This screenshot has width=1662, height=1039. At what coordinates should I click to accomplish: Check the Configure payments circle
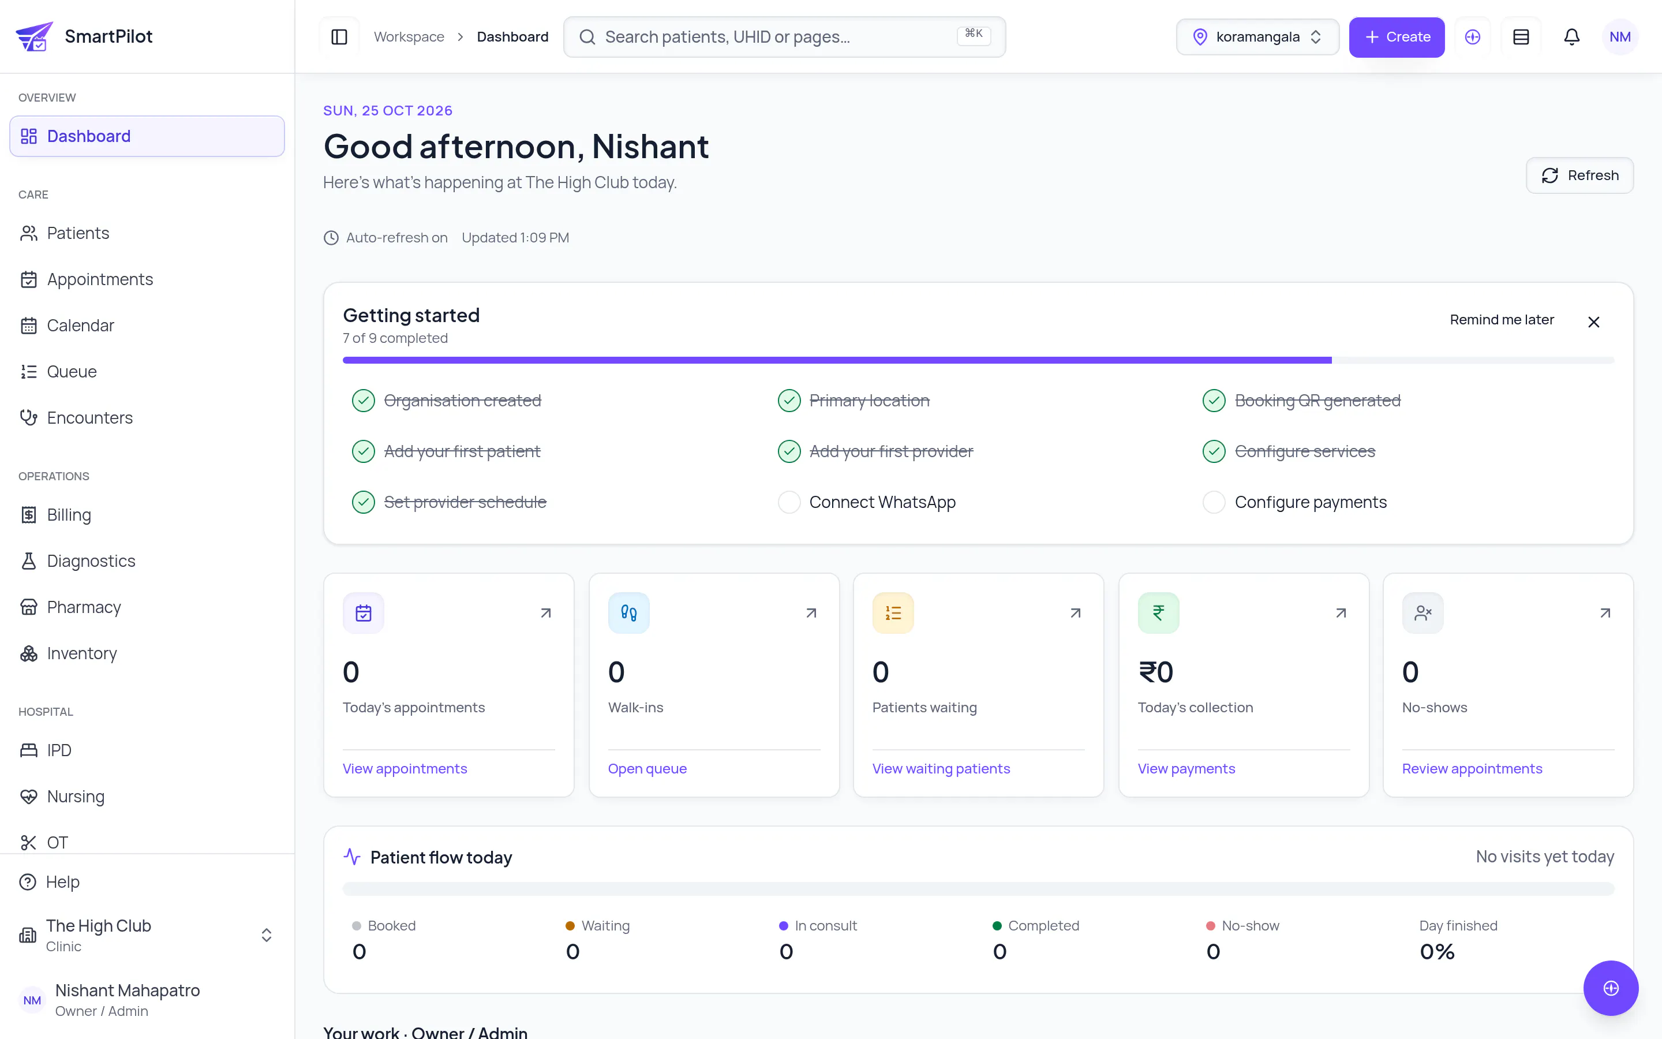1214,502
